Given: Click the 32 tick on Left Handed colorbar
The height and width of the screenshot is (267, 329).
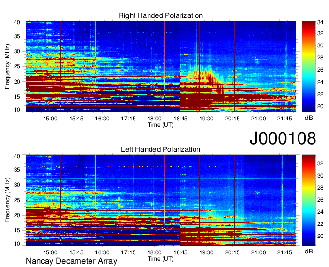Looking at the screenshot, I should [x=320, y=163].
